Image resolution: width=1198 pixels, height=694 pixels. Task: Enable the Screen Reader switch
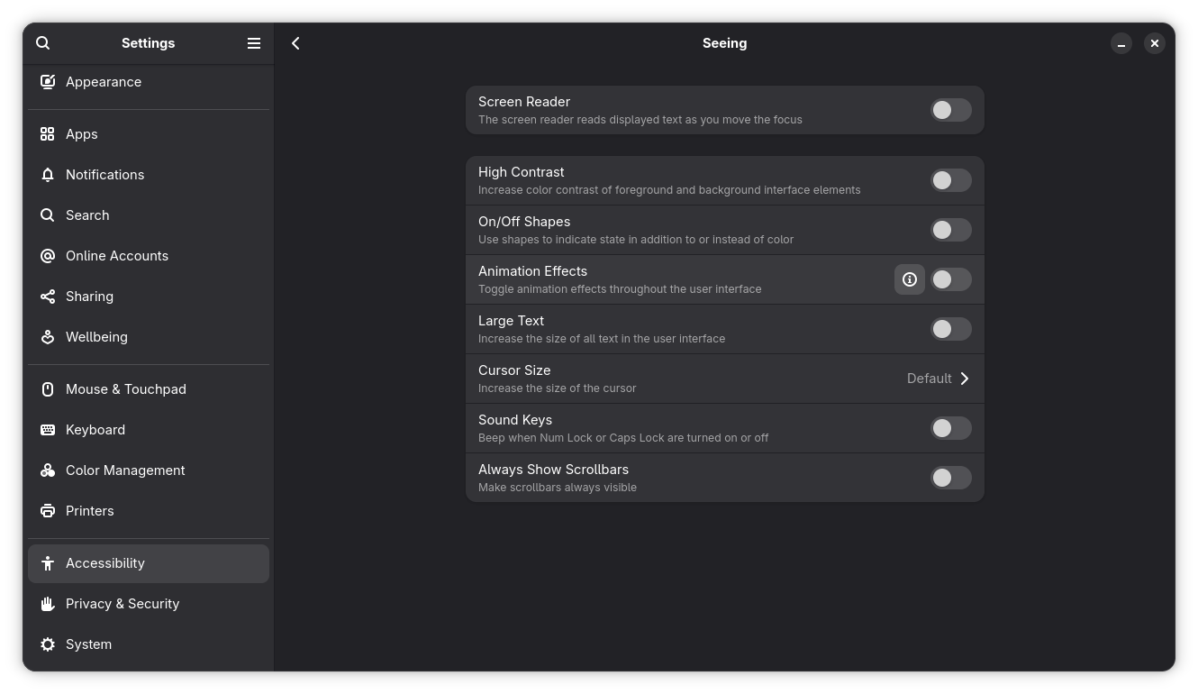click(950, 110)
